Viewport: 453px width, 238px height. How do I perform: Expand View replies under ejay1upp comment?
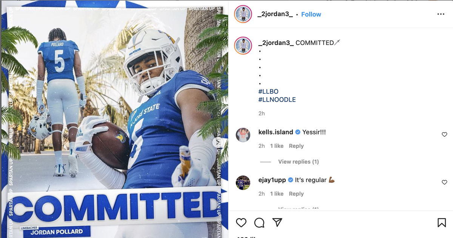[298, 208]
